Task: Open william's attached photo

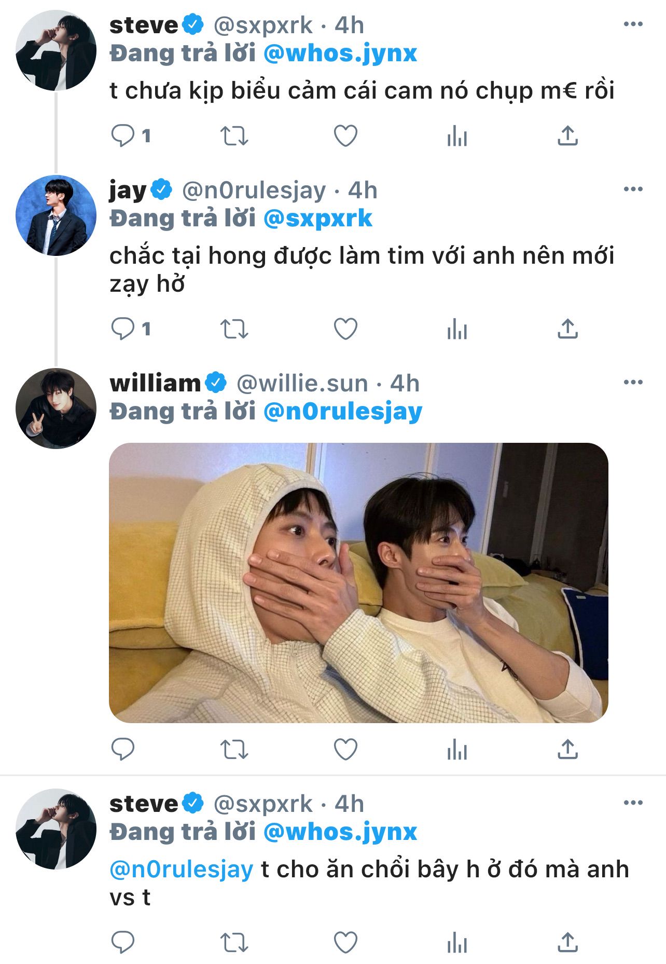Action: 358,582
